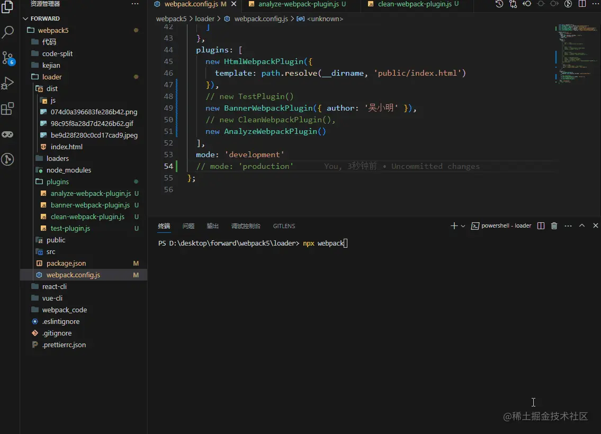Switch to the 输出 output tab
The height and width of the screenshot is (434, 601).
point(213,226)
